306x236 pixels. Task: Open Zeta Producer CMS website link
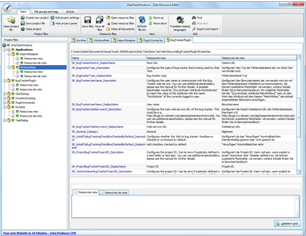coord(39,233)
